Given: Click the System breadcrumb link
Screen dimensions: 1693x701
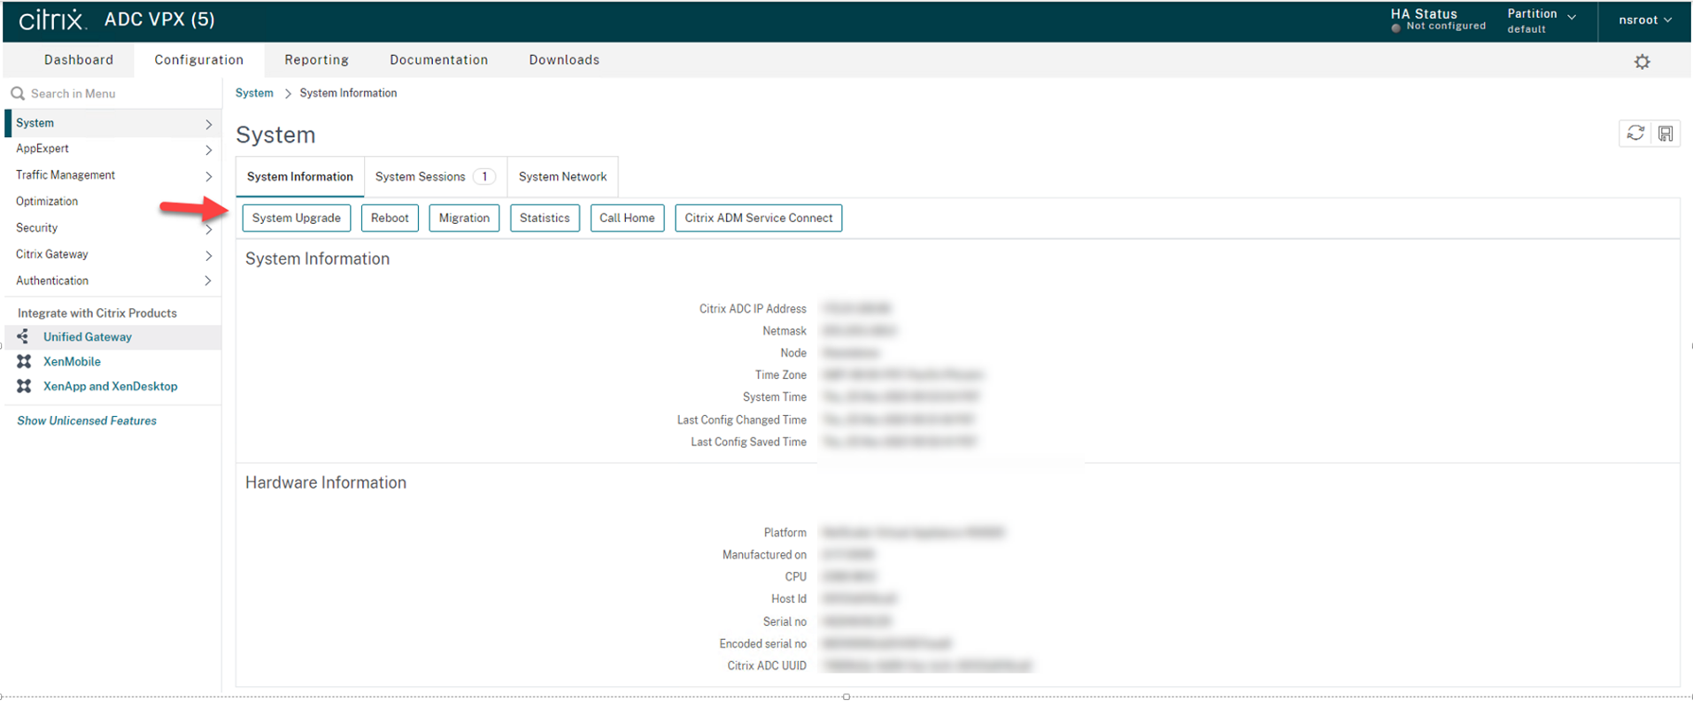Looking at the screenshot, I should [254, 93].
